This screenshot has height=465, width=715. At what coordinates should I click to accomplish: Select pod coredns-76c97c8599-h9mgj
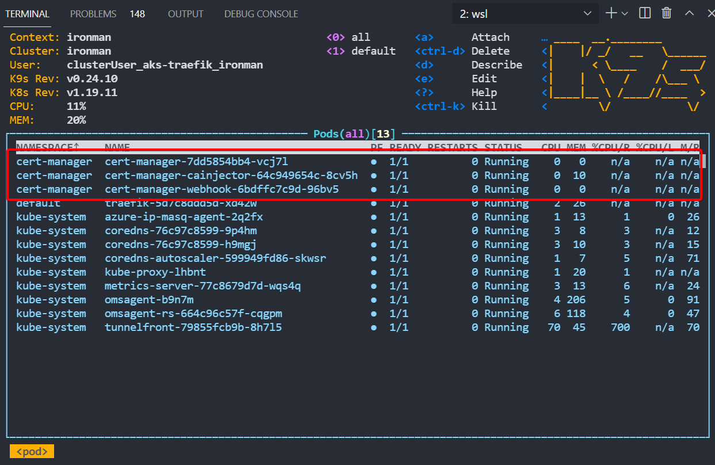(358, 245)
